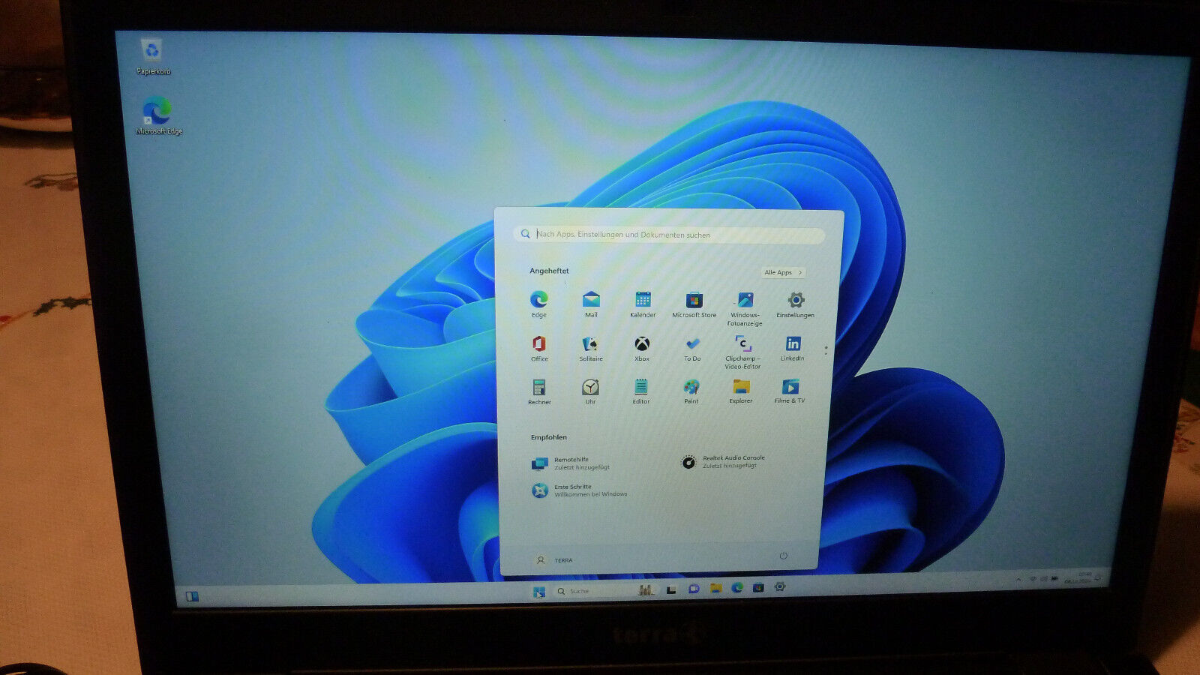Open Microsoft Store on the taskbar

click(758, 587)
